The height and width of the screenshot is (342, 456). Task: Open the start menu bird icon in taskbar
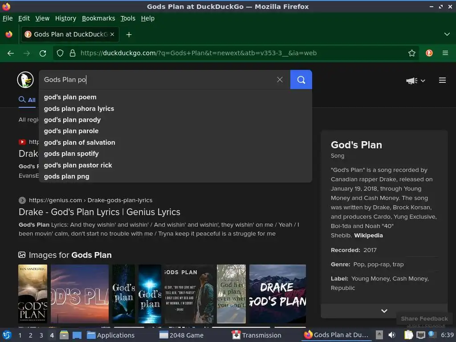point(7,335)
